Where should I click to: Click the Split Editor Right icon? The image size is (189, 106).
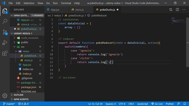click(177, 10)
